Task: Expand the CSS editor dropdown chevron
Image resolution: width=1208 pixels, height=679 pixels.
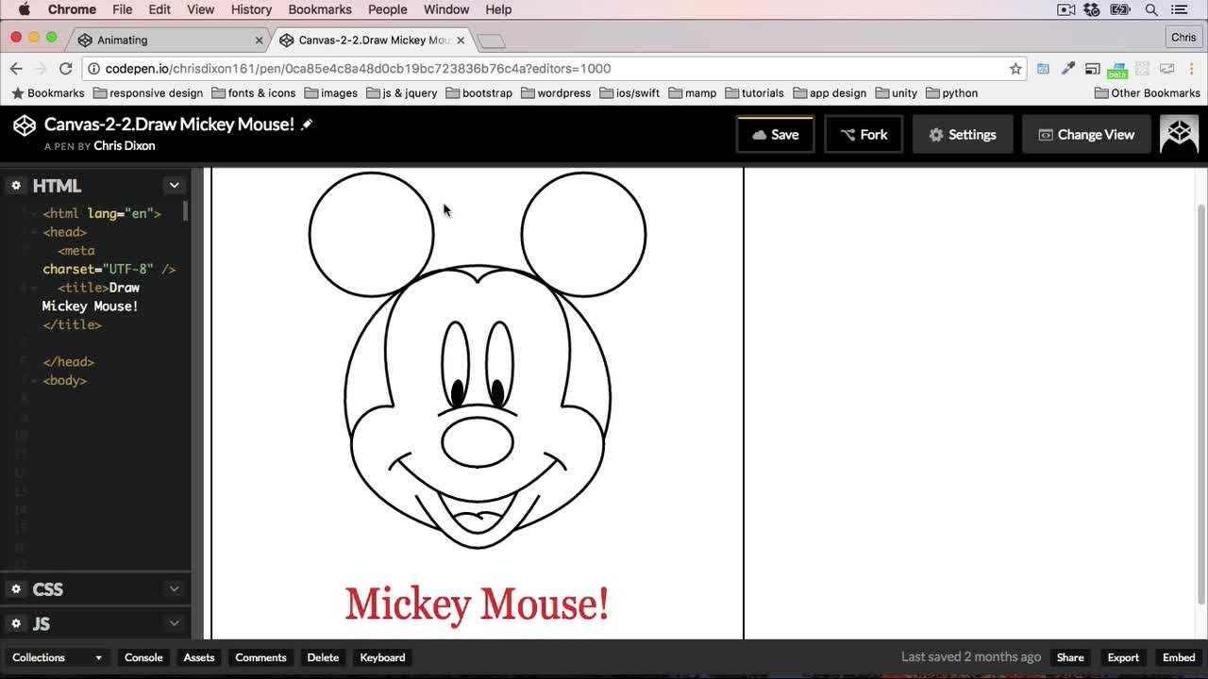Action: coord(174,589)
